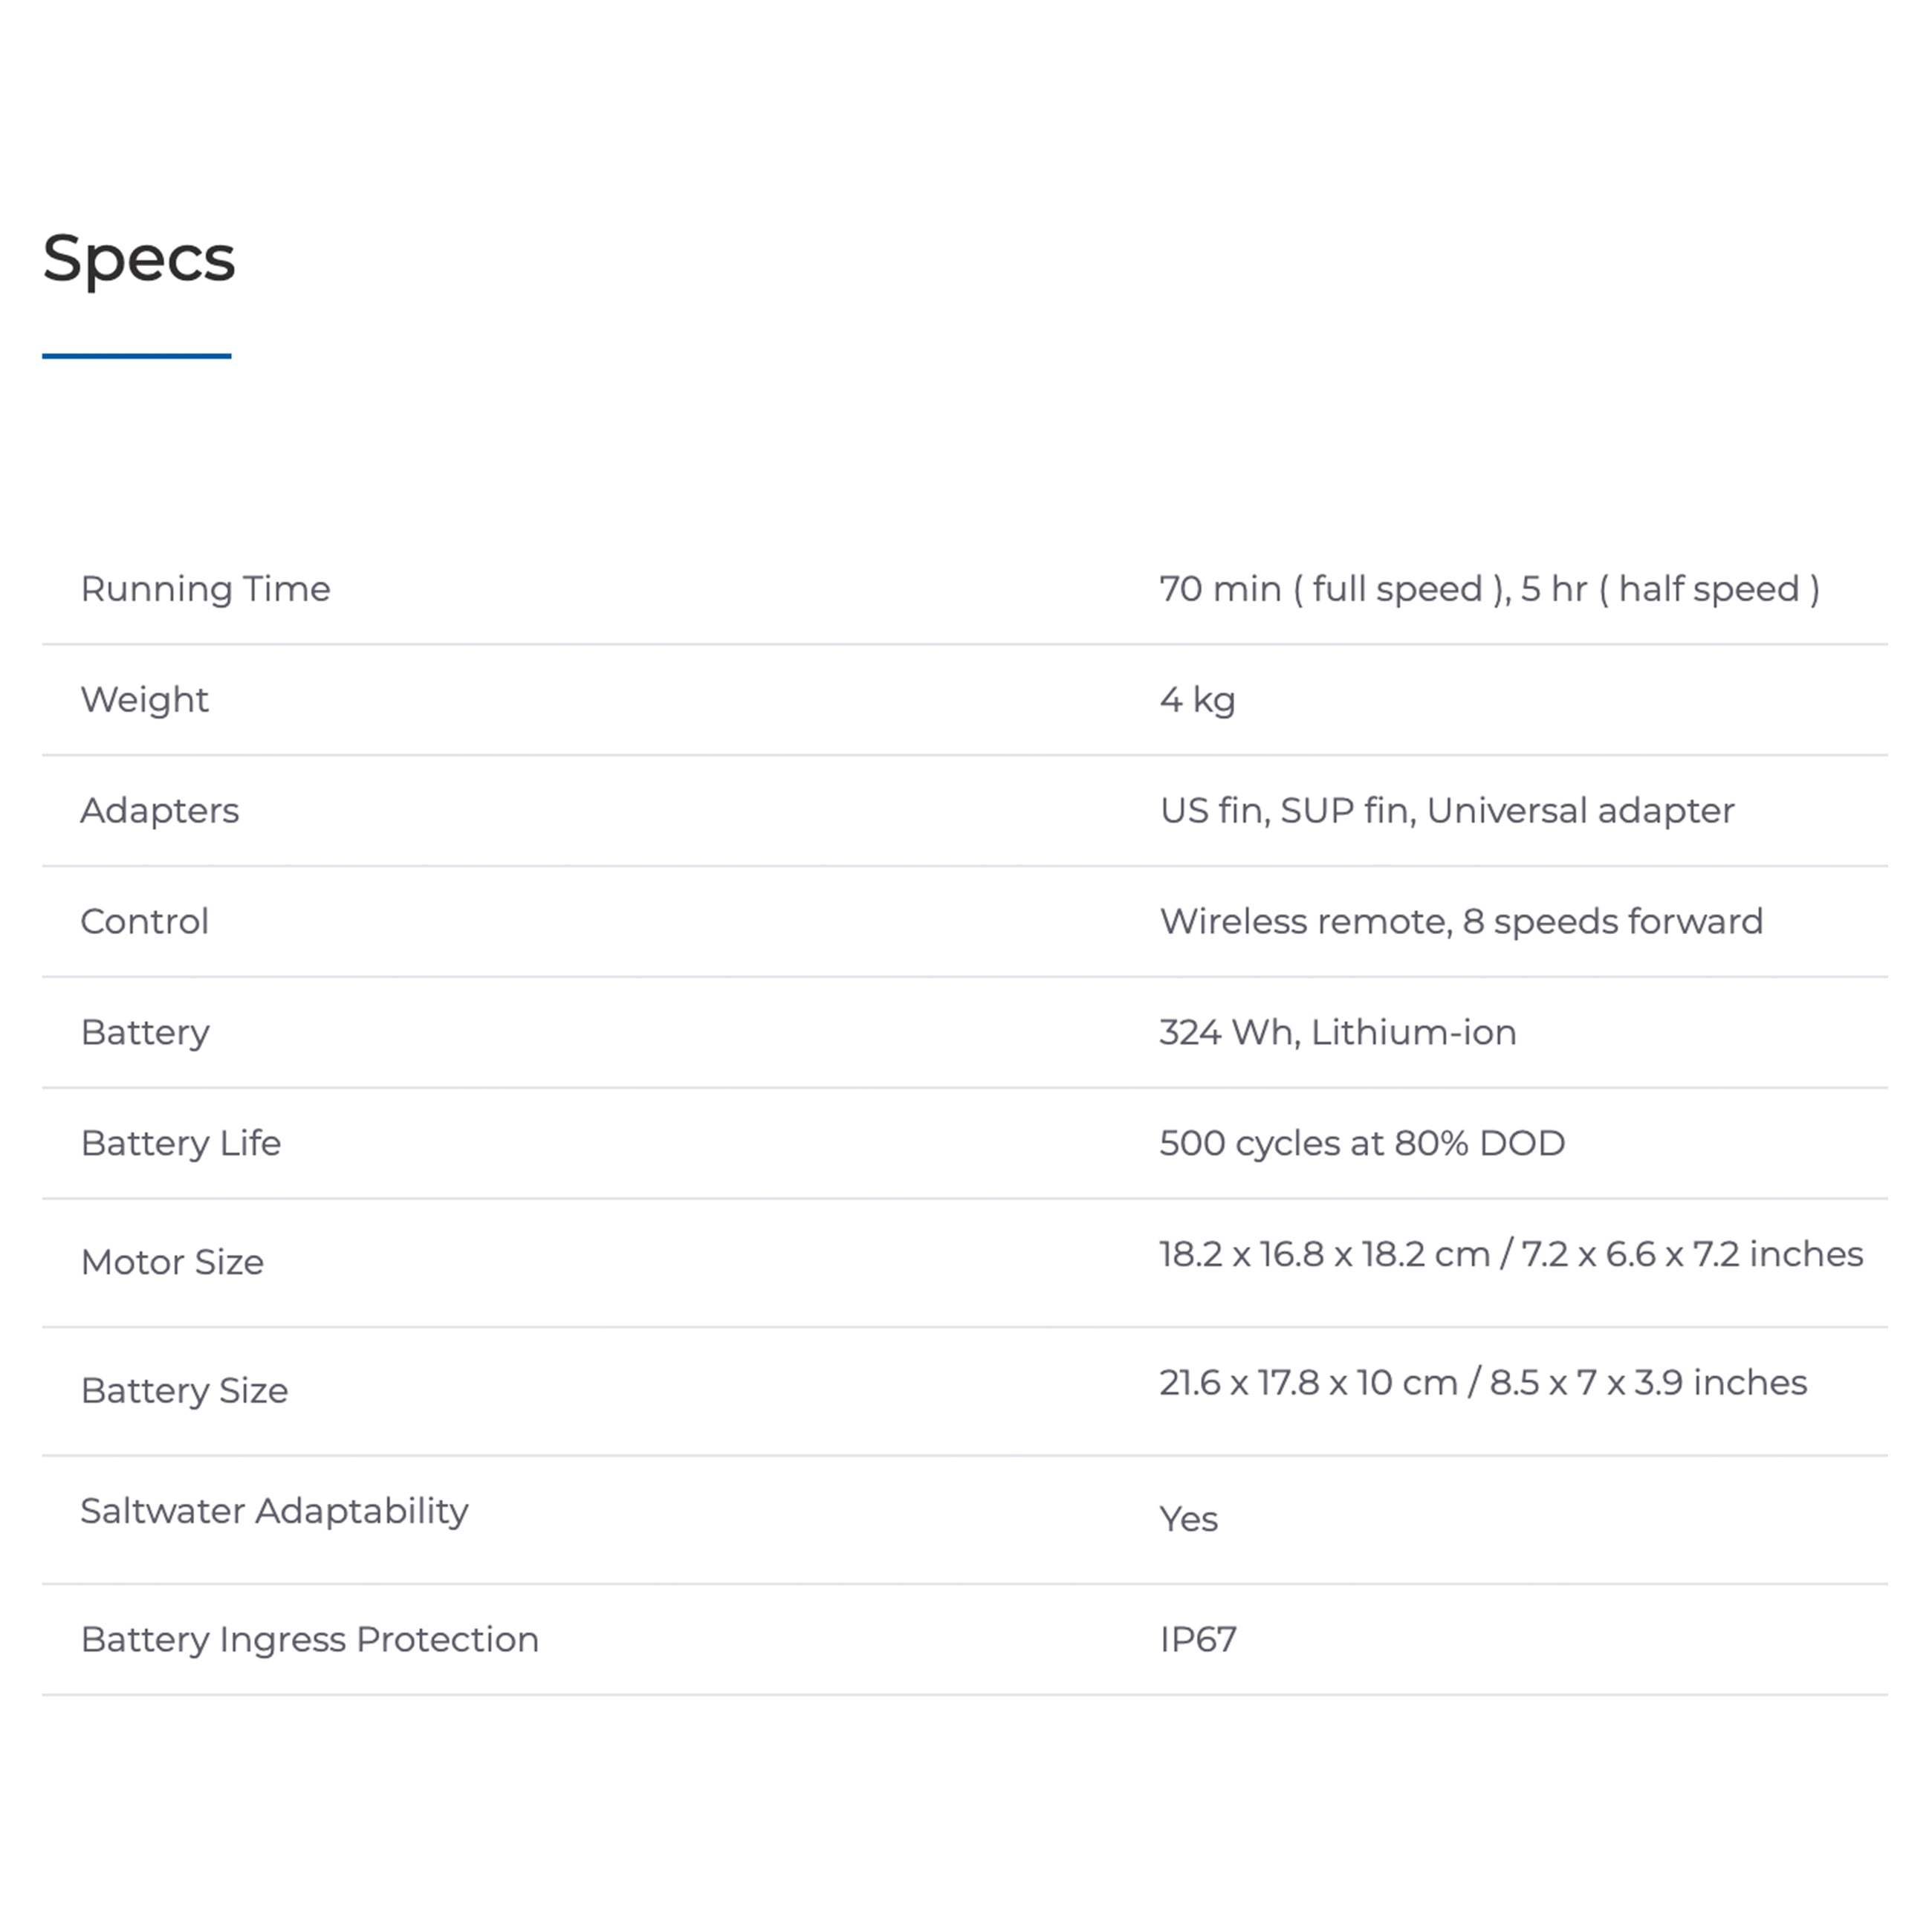Click the 324 Wh, Lithium-ion value

(x=1338, y=1033)
